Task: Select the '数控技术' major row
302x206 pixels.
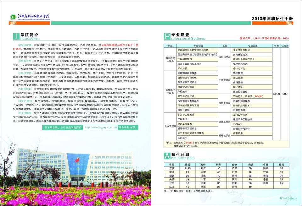Action: pos(198,92)
